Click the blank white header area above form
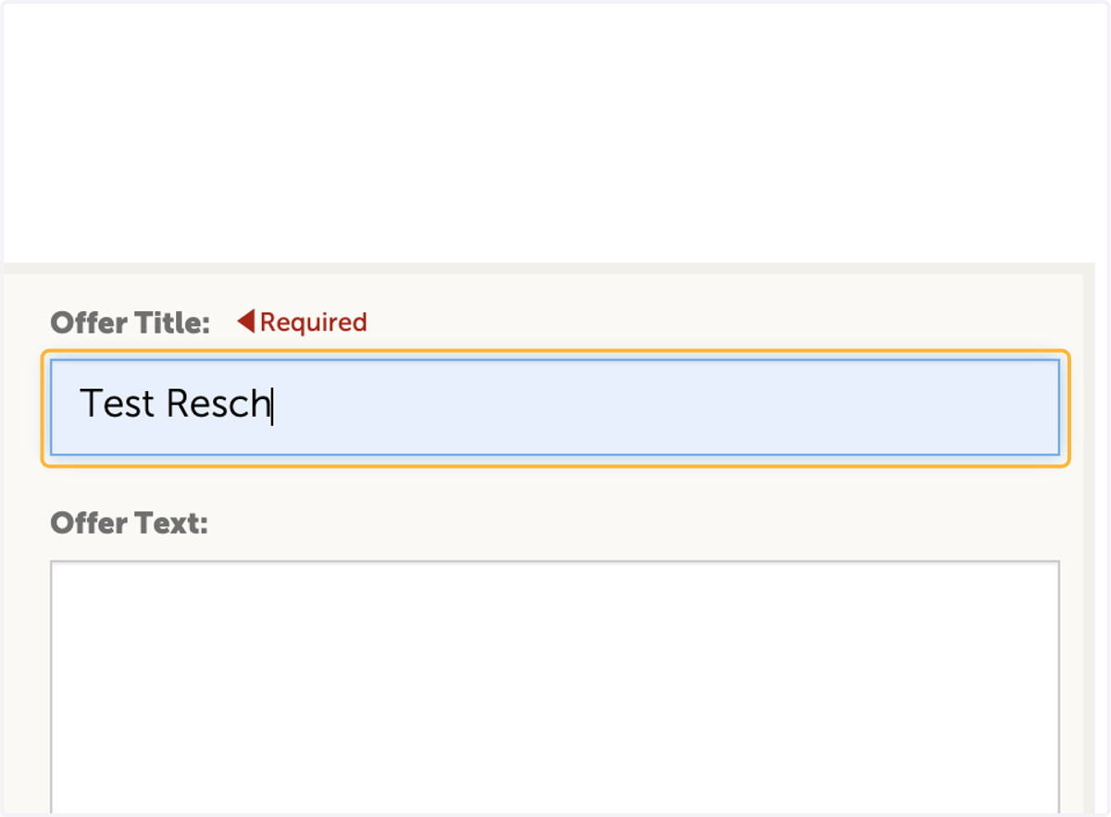 (555, 134)
